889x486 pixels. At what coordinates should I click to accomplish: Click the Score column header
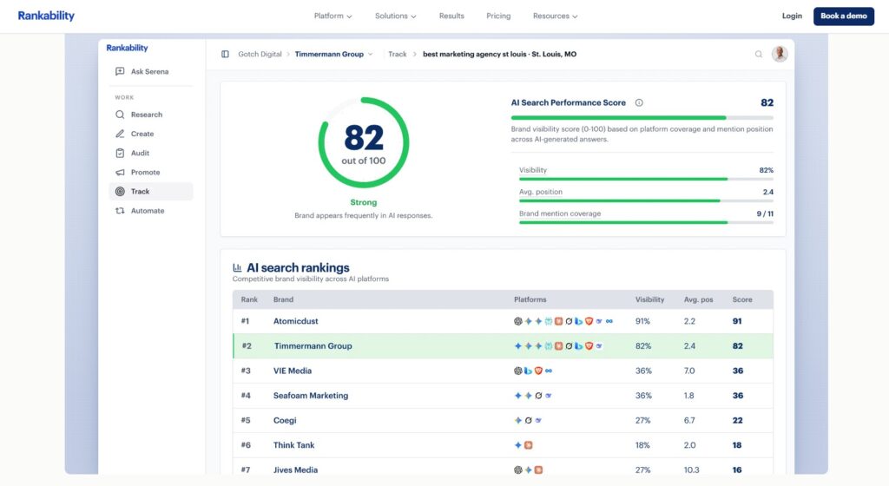pyautogui.click(x=742, y=299)
